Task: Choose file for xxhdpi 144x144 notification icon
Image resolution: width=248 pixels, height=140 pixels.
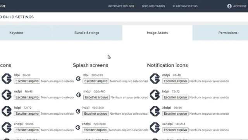Action: [x=175, y=130]
